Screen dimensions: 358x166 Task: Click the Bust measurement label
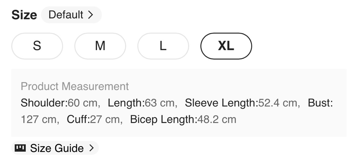(320, 103)
